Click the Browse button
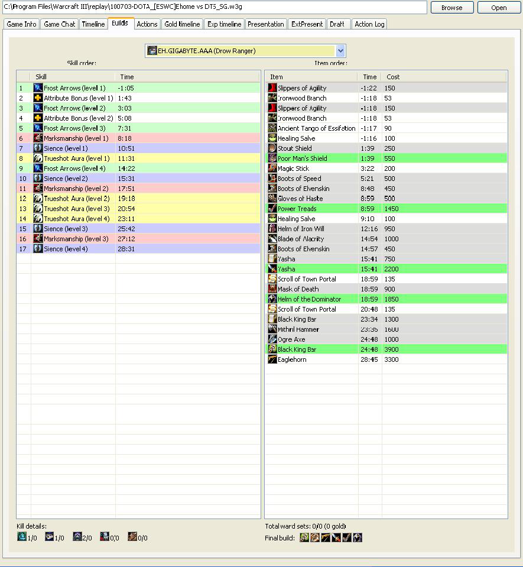The image size is (523, 567). (452, 8)
